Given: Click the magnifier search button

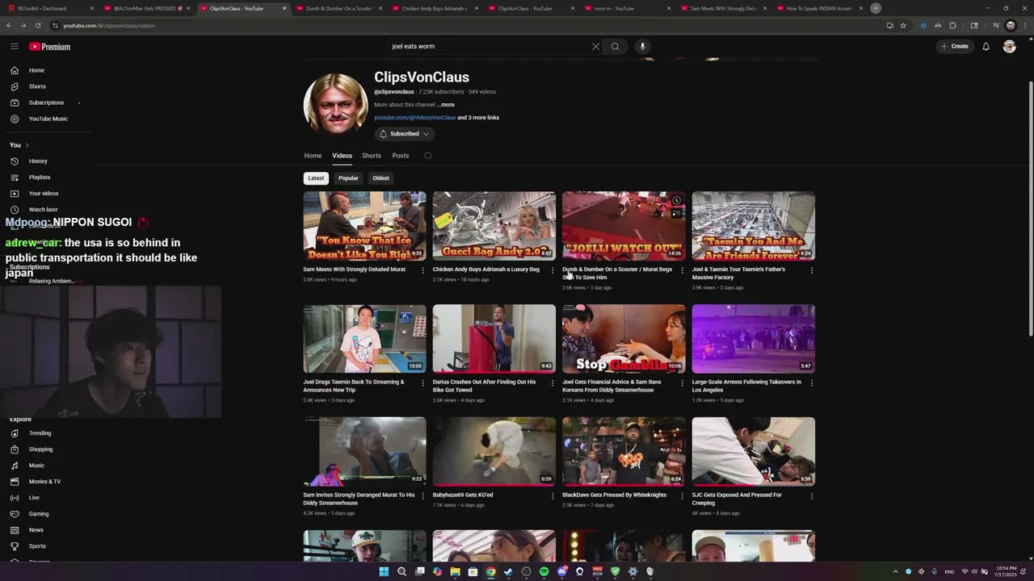Looking at the screenshot, I should 615,46.
